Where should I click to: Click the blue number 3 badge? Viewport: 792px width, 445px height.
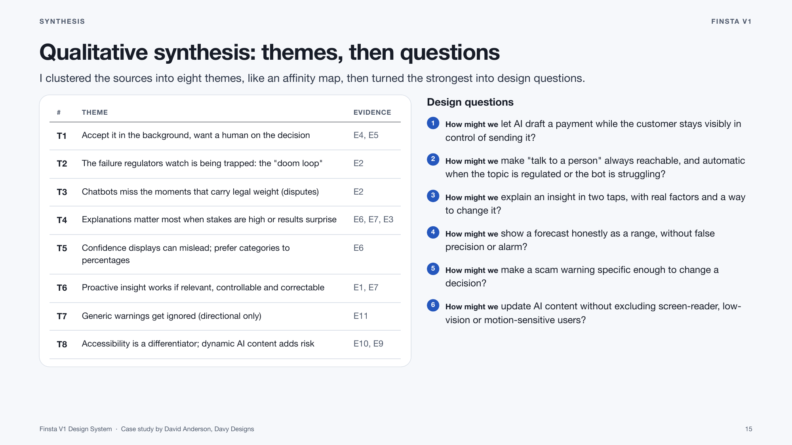[433, 196]
